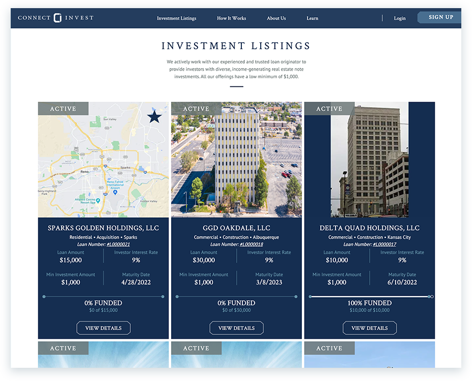The image size is (472, 381).
Task: Click the ACTIVE badge on the Sparks listing
Action: tap(63, 108)
